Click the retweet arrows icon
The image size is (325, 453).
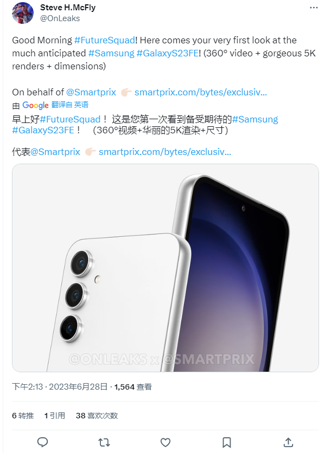click(104, 442)
